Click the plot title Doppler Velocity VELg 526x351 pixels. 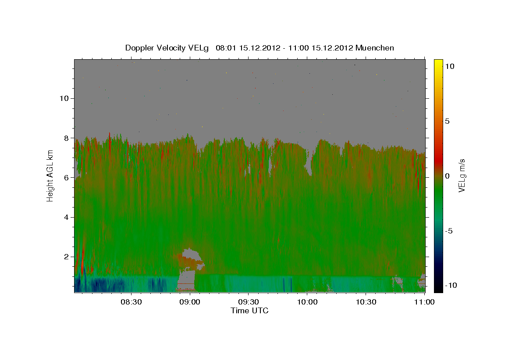click(x=259, y=48)
